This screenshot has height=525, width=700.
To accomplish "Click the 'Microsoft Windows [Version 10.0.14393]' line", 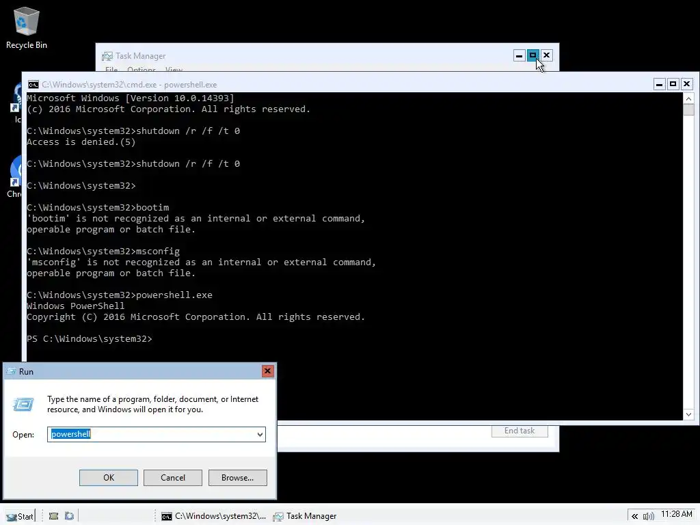I will 131,98.
